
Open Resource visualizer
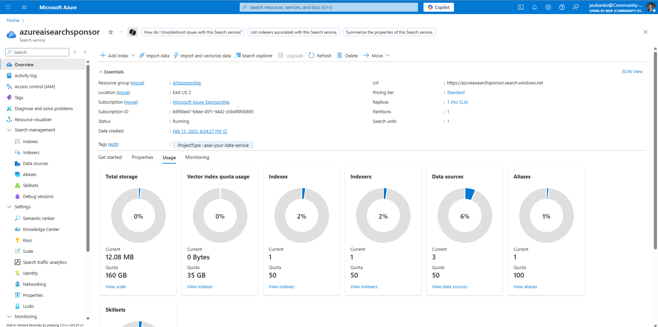tap(33, 119)
